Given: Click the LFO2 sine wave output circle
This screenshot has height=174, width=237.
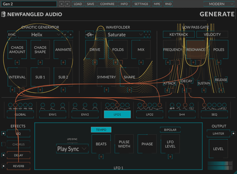Looking at the screenshot, I should pyautogui.click(x=140, y=105).
